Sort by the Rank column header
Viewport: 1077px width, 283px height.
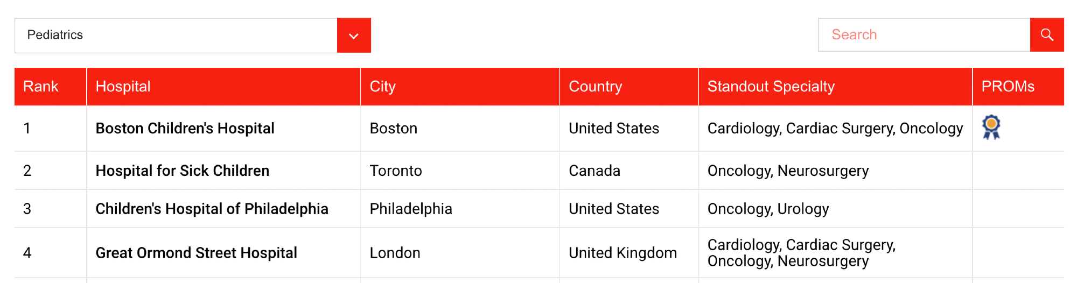click(41, 87)
